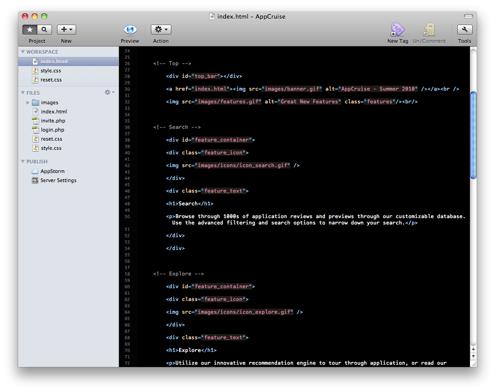
Task: Open FILES gear options menu
Action: (109, 92)
